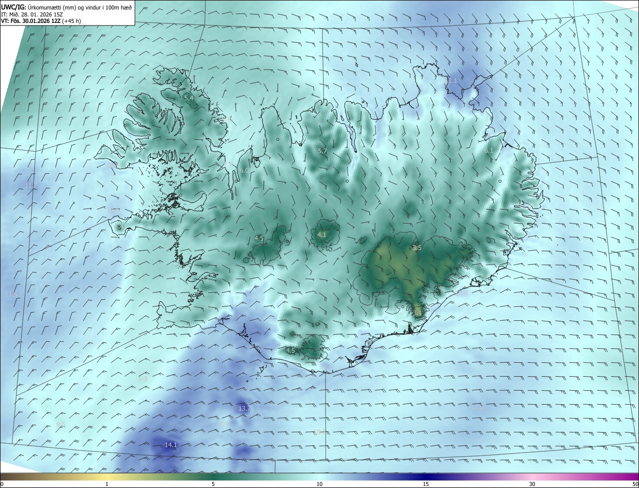Click the 4.1 value on the central glacier

(x=322, y=235)
